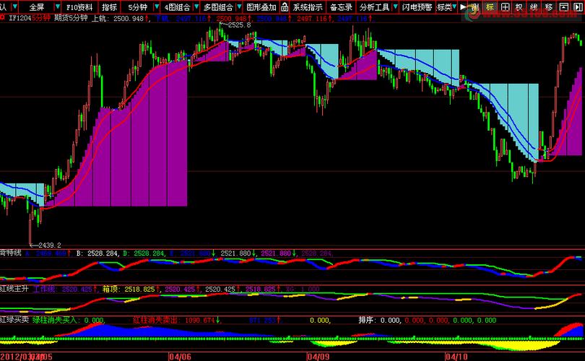Select the 红线主升 indicator name
This screenshot has width=585, height=361.
(x=14, y=289)
